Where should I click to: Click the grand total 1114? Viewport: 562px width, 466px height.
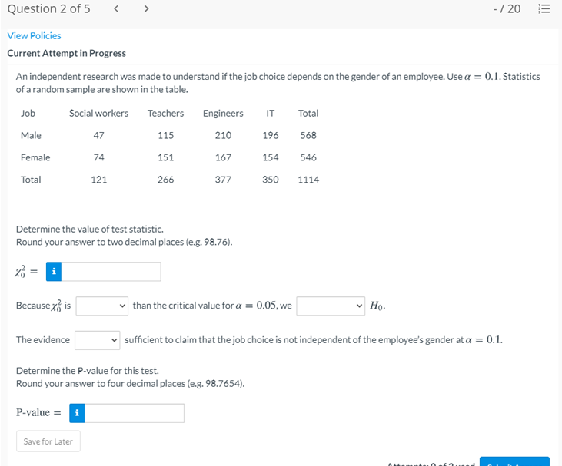308,180
